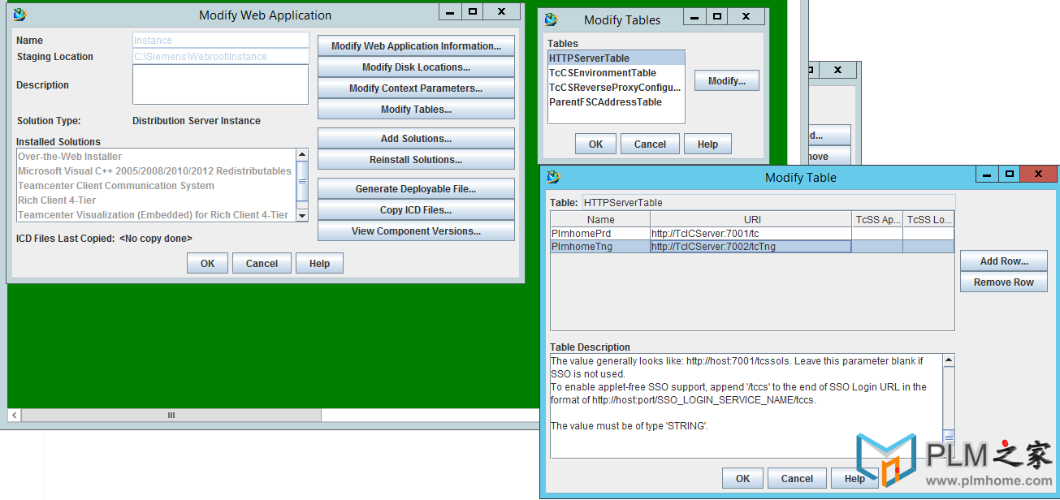Click the Modify Web Application window icon

pos(19,14)
